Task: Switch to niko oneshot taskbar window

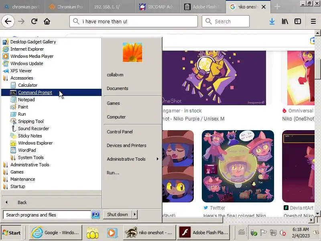Action: [150, 233]
